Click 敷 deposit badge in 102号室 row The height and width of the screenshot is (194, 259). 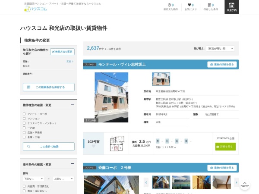click(x=158, y=141)
